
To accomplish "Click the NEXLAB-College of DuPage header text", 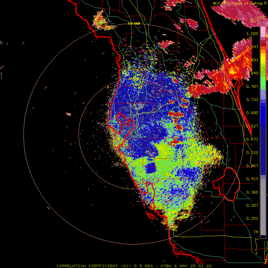I will [x=238, y=3].
